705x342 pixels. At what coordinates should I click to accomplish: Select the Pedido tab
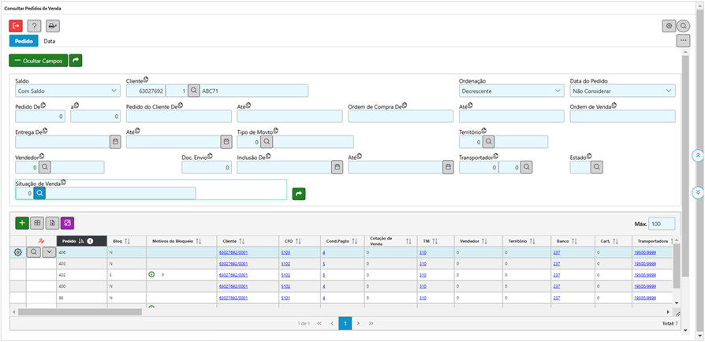point(24,40)
